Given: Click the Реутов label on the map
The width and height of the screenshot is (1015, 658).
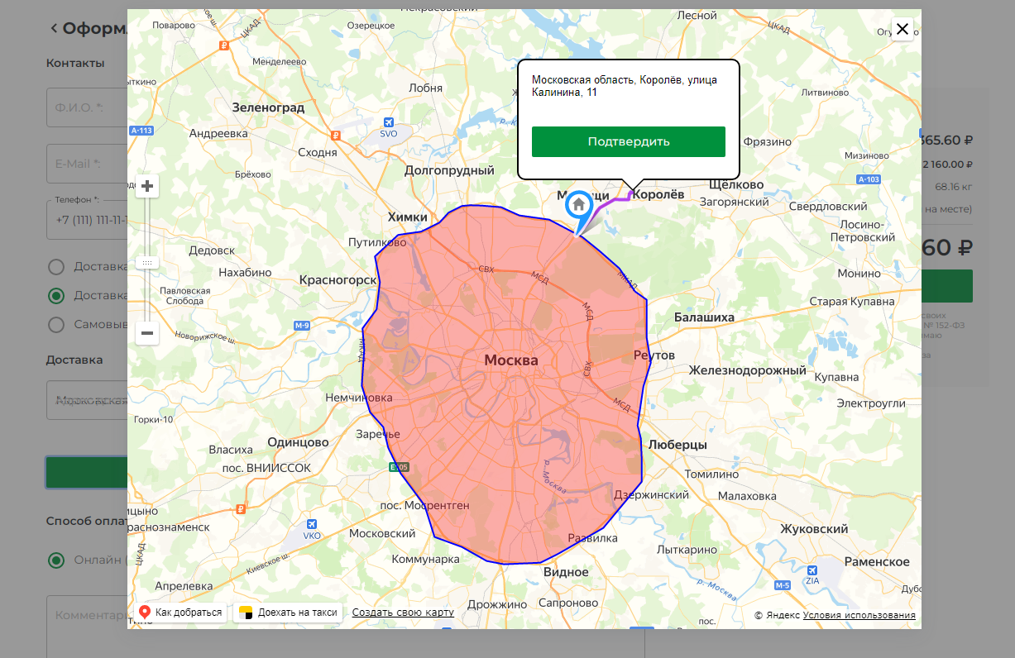Looking at the screenshot, I should [x=654, y=355].
